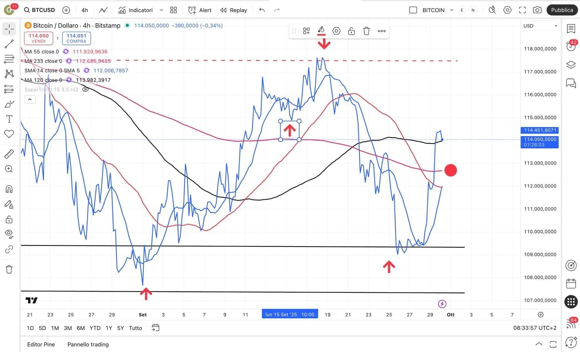The height and width of the screenshot is (352, 580).
Task: Open the BITCOIN layout dropdown arrow
Action: [451, 10]
